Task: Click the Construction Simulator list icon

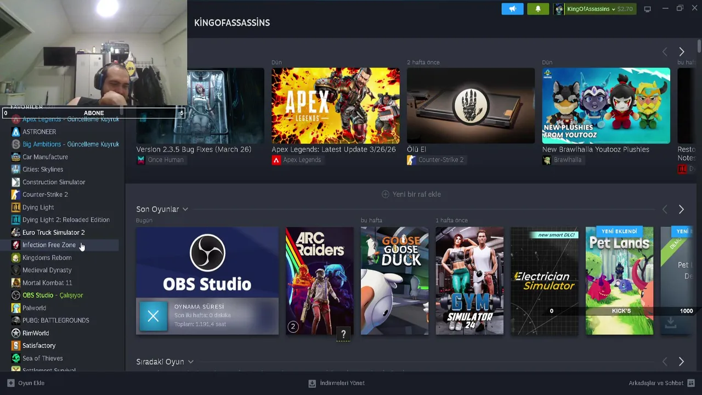Action: (16, 182)
